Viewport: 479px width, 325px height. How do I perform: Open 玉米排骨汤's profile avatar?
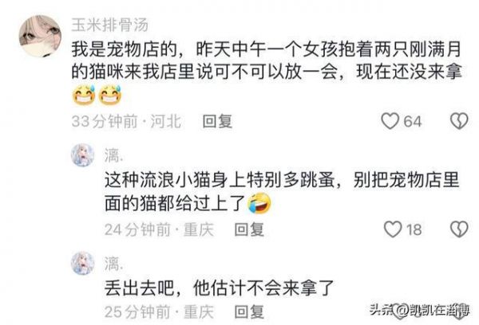point(41,36)
